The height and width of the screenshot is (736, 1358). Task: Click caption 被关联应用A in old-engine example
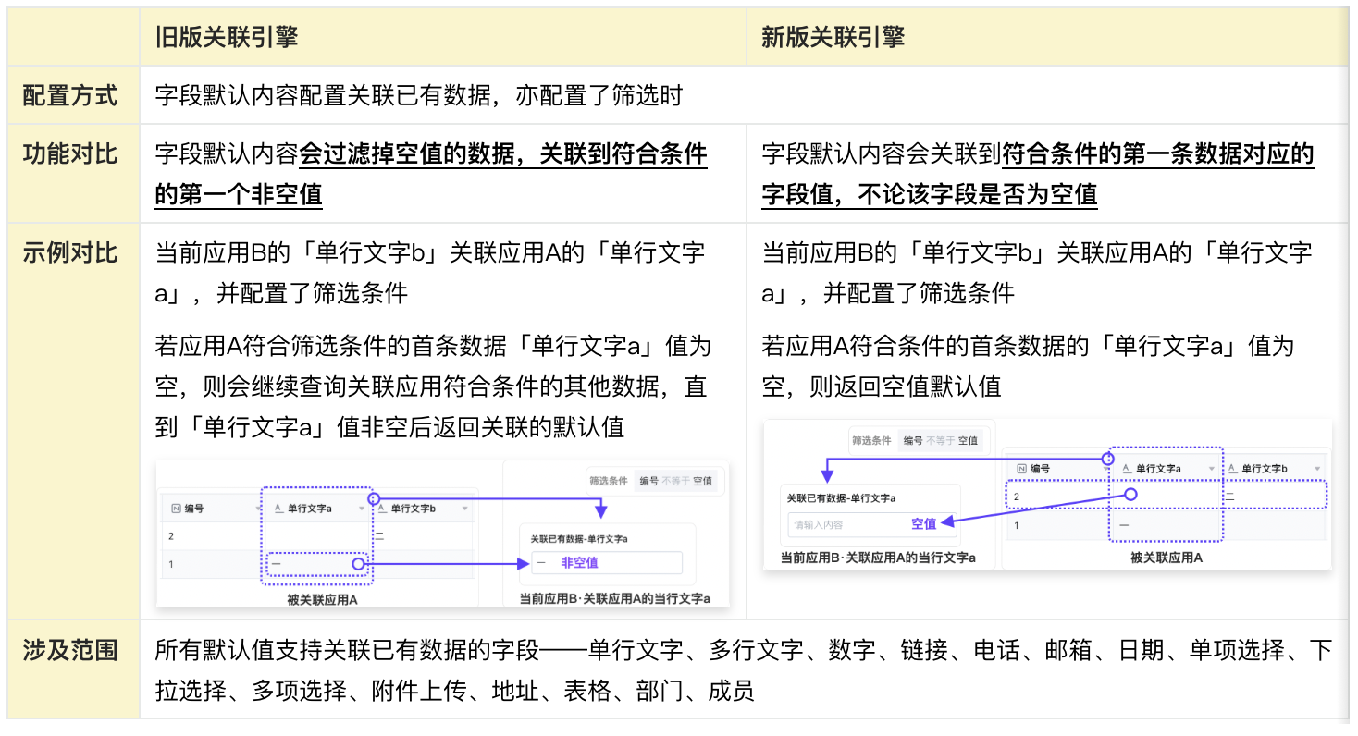pyautogui.click(x=322, y=600)
